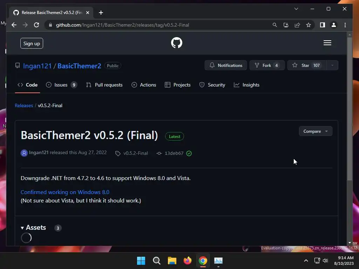Screen dimensions: 359x269
Task: Open Windows taskbar search
Action: coord(157,261)
